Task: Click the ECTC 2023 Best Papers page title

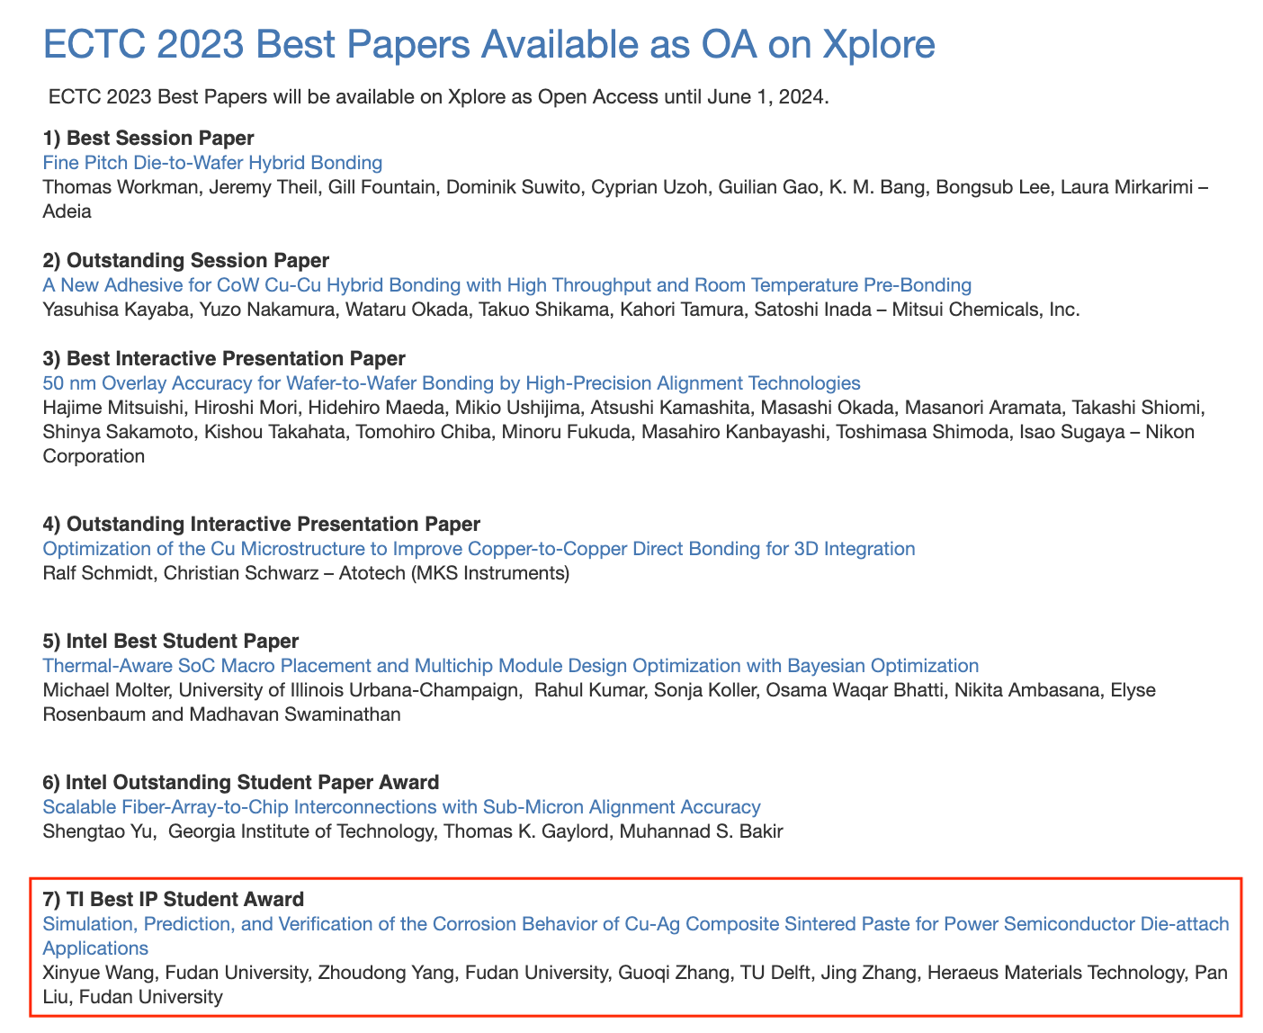Action: click(488, 45)
